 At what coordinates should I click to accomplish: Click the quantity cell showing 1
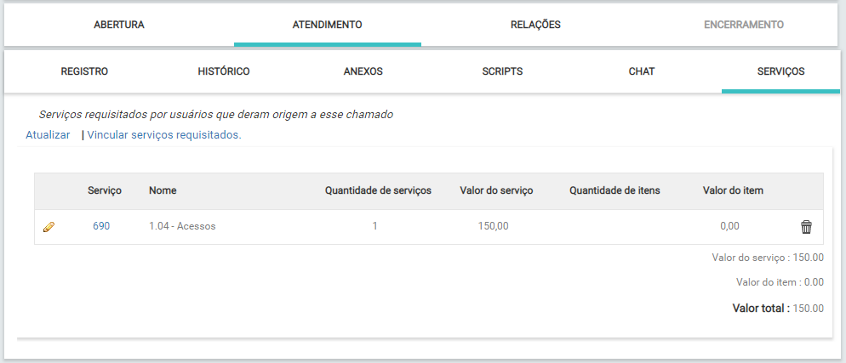374,226
